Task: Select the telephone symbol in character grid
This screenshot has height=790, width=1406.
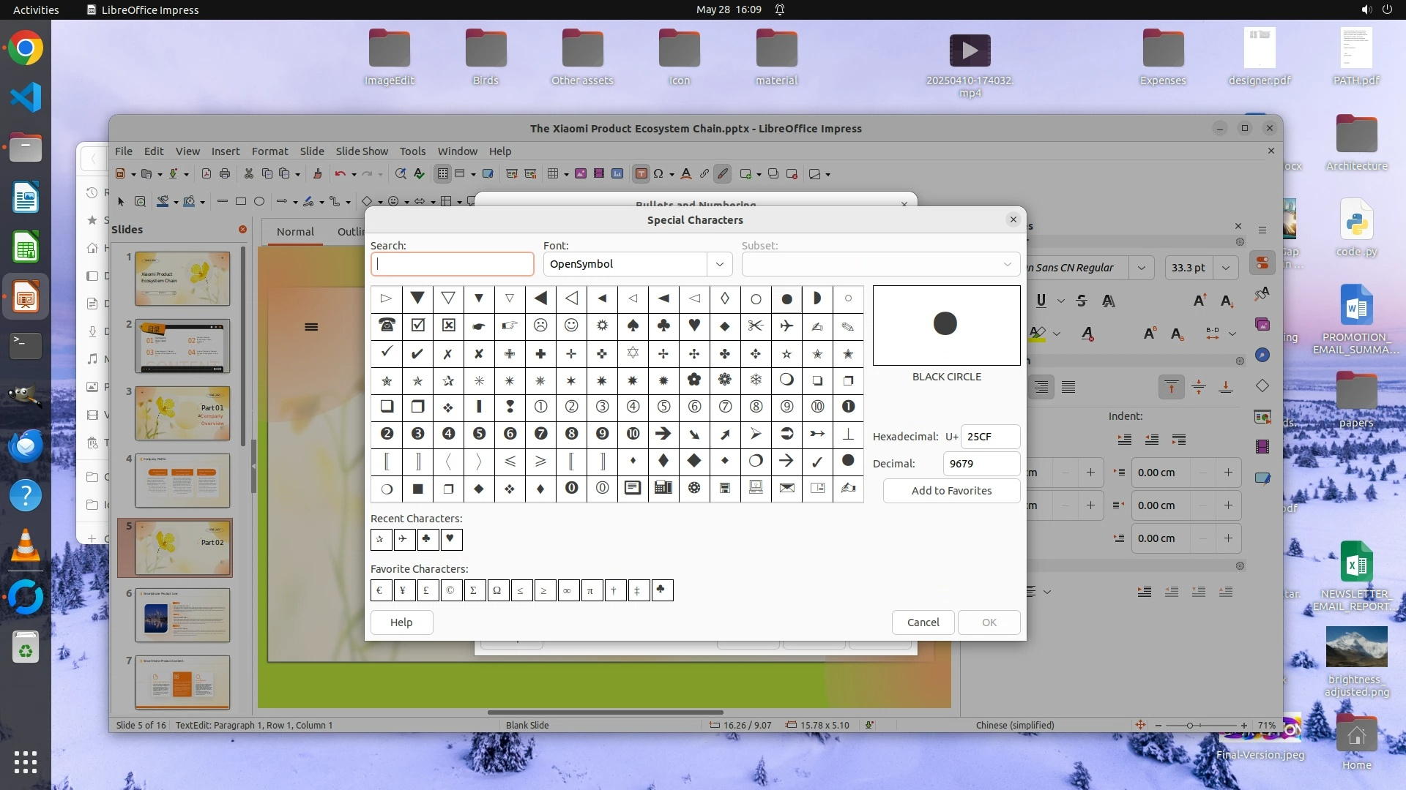Action: point(387,326)
